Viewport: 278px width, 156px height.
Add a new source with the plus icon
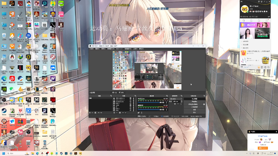pos(114,113)
